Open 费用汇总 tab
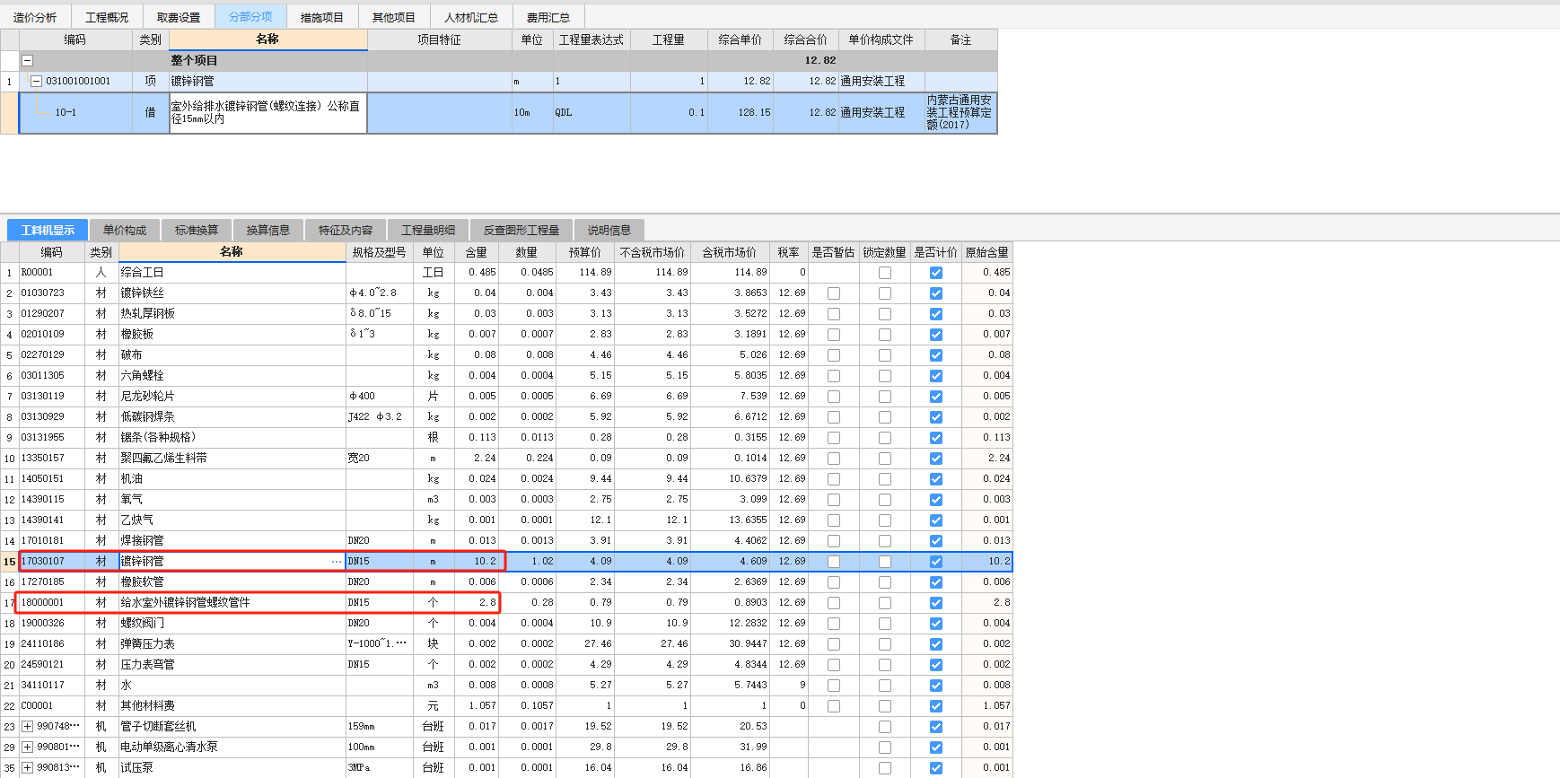Viewport: 1560px width, 778px height. coord(548,17)
